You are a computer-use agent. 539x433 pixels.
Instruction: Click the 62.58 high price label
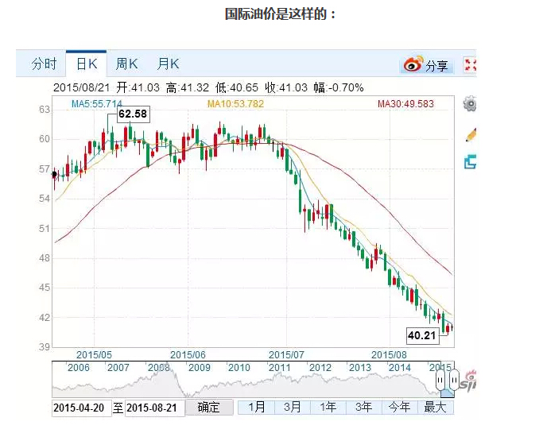[x=133, y=114]
